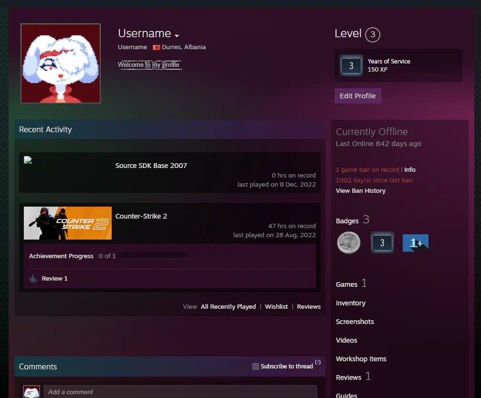Click the last played on 8 Dec, 2022 text
Viewport: 481px width, 398px height.
pos(276,184)
